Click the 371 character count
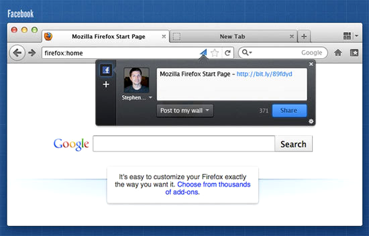The width and height of the screenshot is (369, 236). click(264, 110)
